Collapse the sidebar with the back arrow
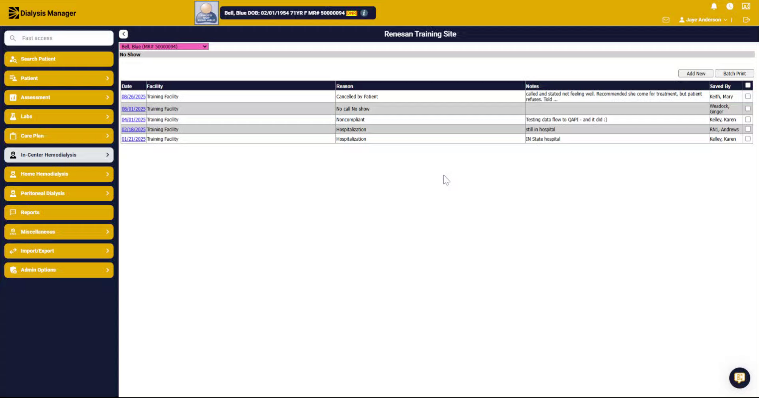 tap(123, 34)
